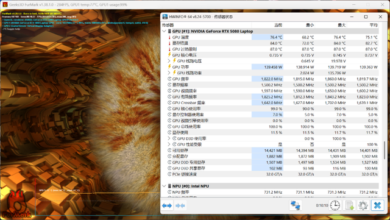Image resolution: width=390 pixels, height=220 pixels.
Task: Expand the GPU D3D 使用率 row
Action: coord(169,138)
